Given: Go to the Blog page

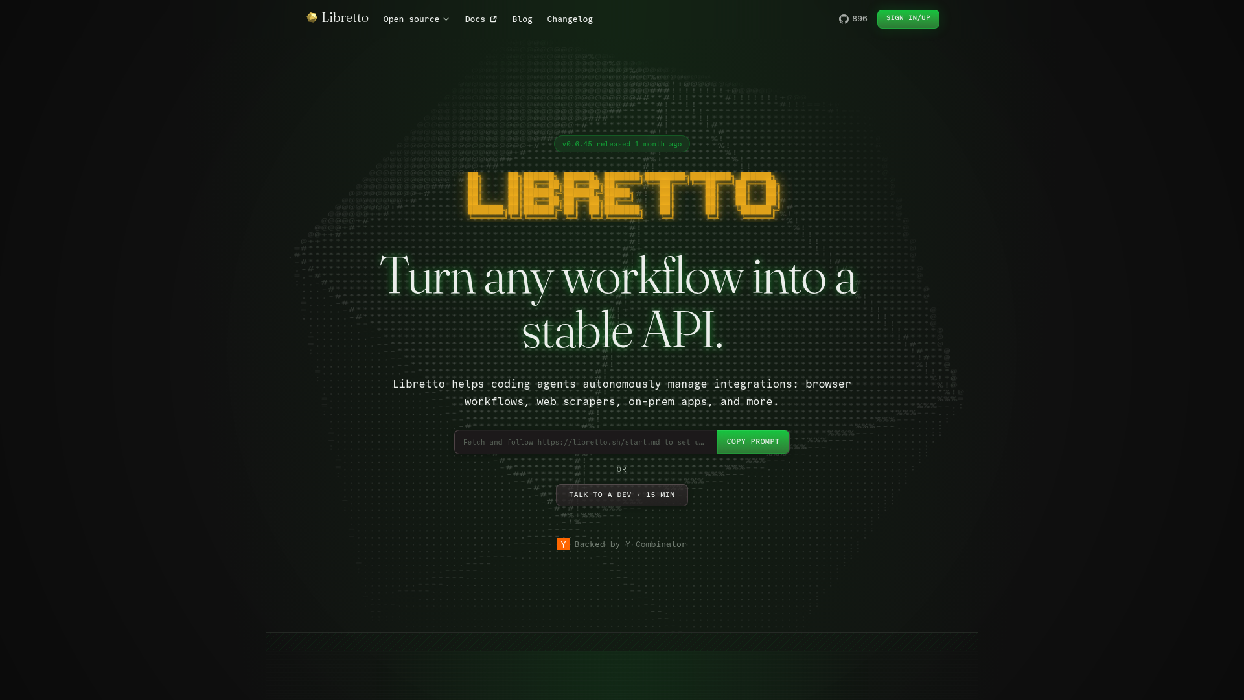Looking at the screenshot, I should click(522, 19).
